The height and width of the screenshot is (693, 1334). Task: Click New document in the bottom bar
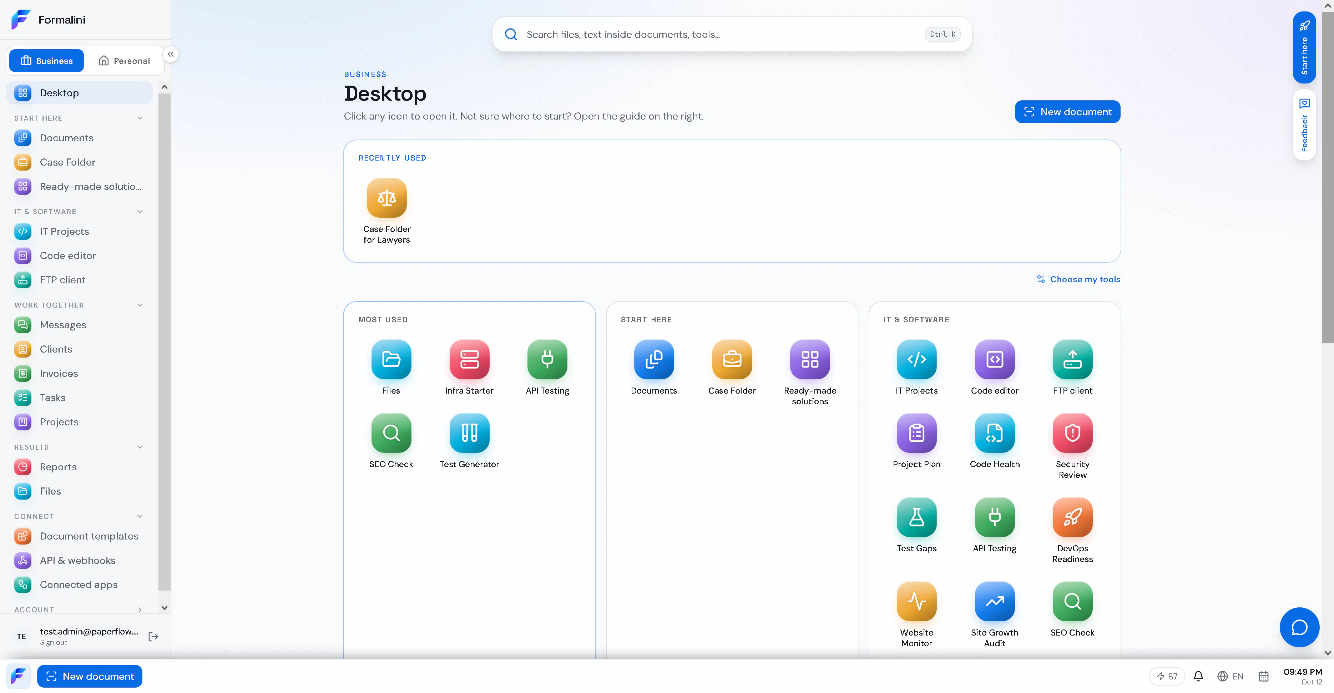[x=90, y=676]
